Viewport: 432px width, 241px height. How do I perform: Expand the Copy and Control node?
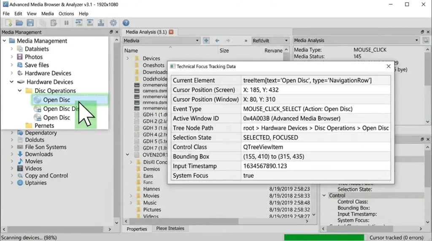[x=12, y=176]
